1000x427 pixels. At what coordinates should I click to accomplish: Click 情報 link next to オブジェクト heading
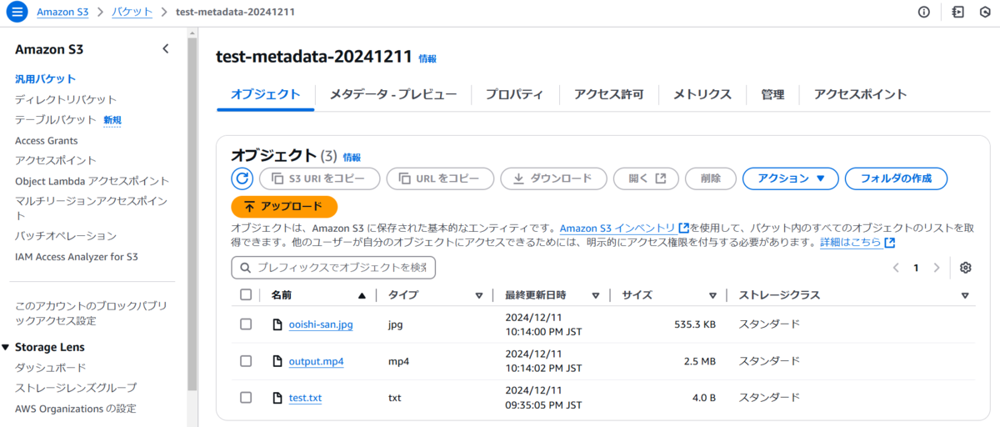[352, 157]
